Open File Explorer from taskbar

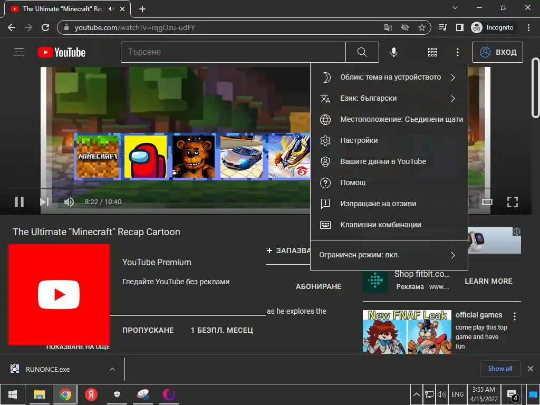39,394
